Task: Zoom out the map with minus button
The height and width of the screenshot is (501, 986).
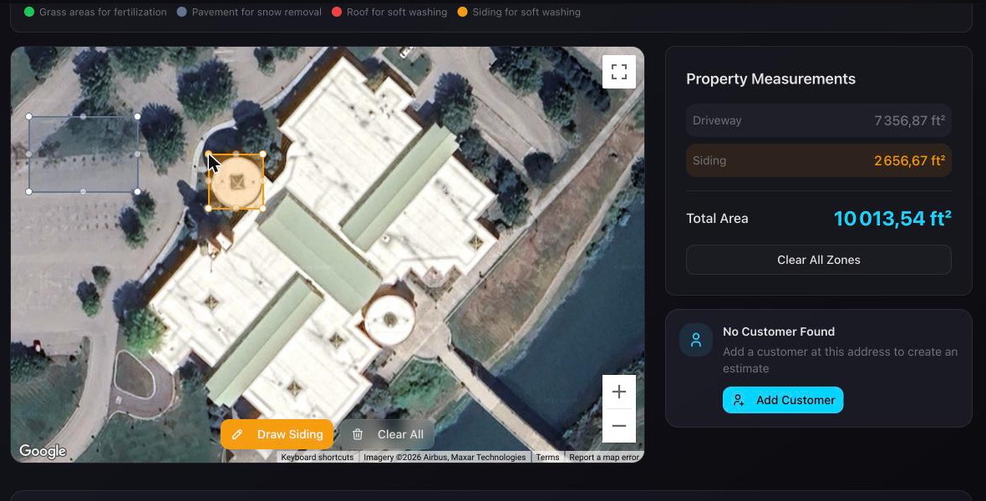Action: [x=619, y=426]
